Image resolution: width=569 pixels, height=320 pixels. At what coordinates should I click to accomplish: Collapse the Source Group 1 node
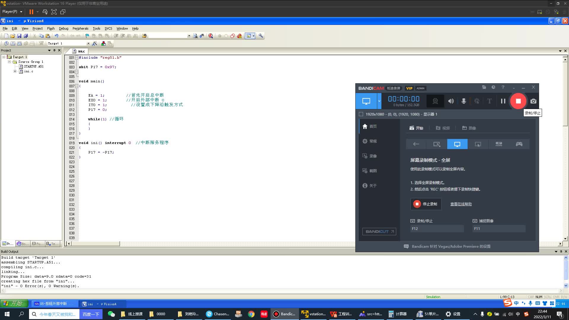coord(9,62)
